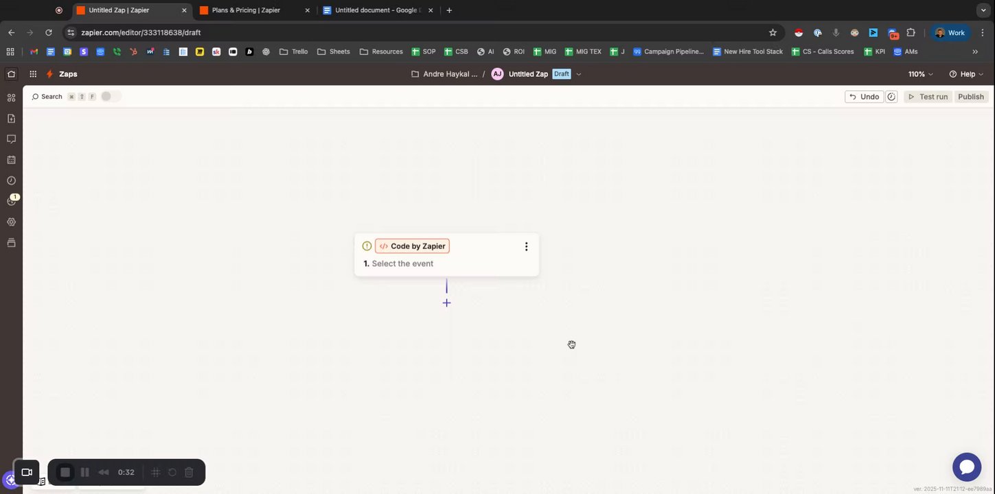This screenshot has height=494, width=995.
Task: Open the sidebar stacked layers icon
Action: pyautogui.click(x=11, y=243)
